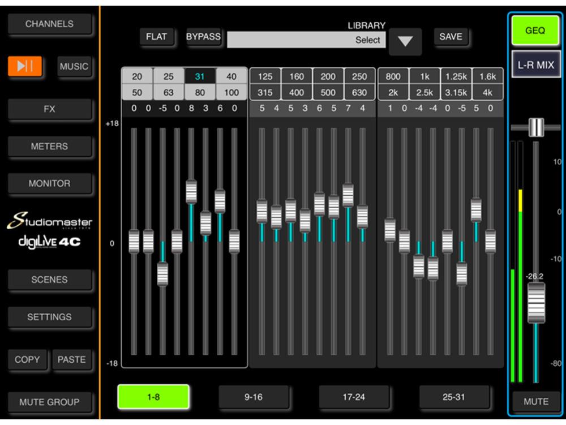Open the SCENES menu
This screenshot has height=425, width=566.
49,280
